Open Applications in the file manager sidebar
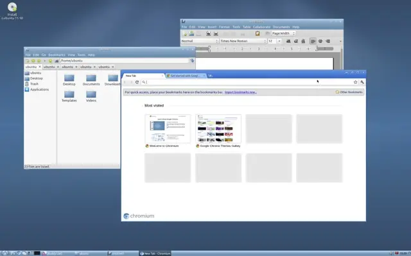411x256 pixels. tap(37, 89)
